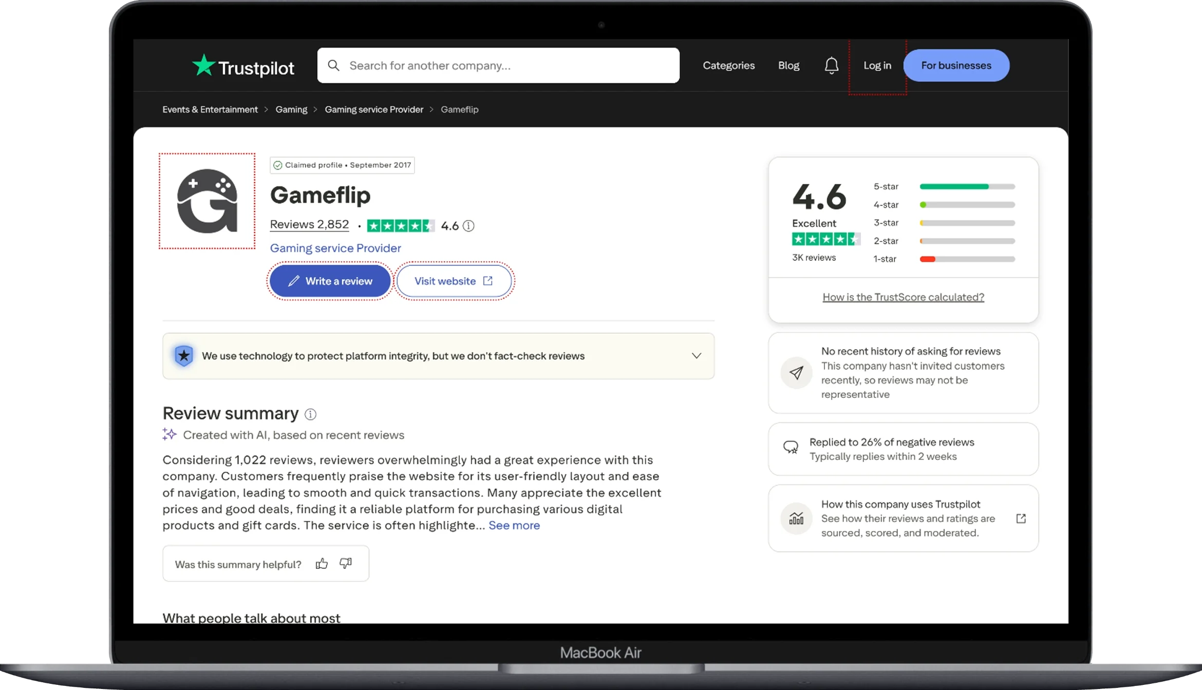The height and width of the screenshot is (690, 1202).
Task: Give the summary a thumbs up
Action: coord(322,564)
